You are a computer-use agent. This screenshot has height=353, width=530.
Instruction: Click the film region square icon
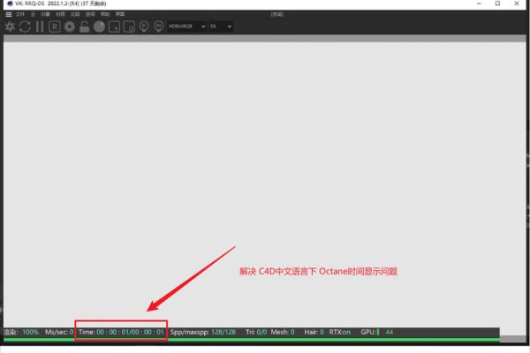(x=129, y=26)
